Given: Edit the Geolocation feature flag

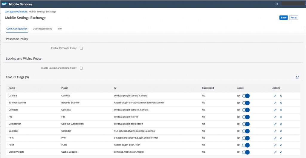Looking at the screenshot, I should pos(275,124).
